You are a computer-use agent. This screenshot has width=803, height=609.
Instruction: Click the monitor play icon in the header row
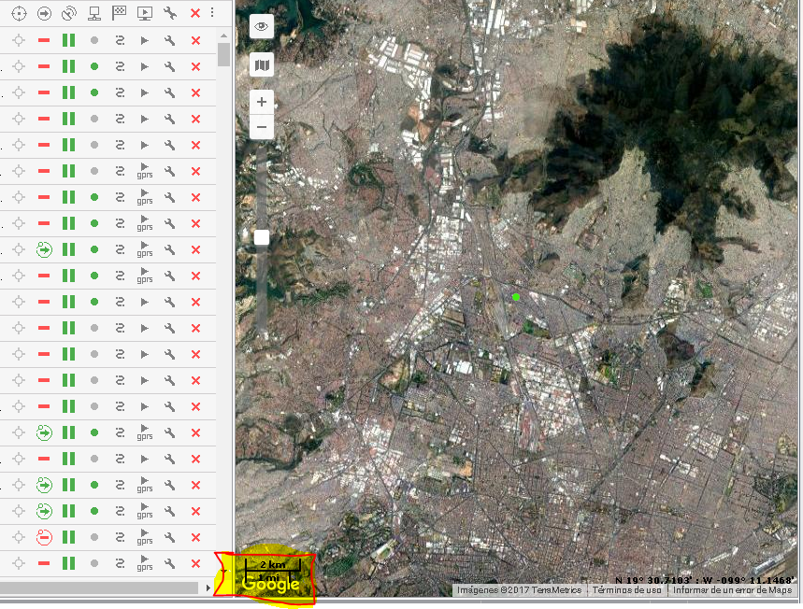click(144, 13)
